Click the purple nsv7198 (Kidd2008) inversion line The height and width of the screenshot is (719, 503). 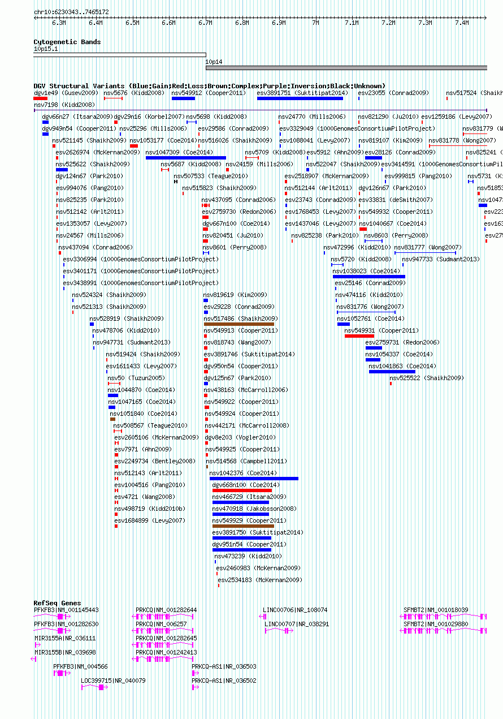tap(261, 110)
